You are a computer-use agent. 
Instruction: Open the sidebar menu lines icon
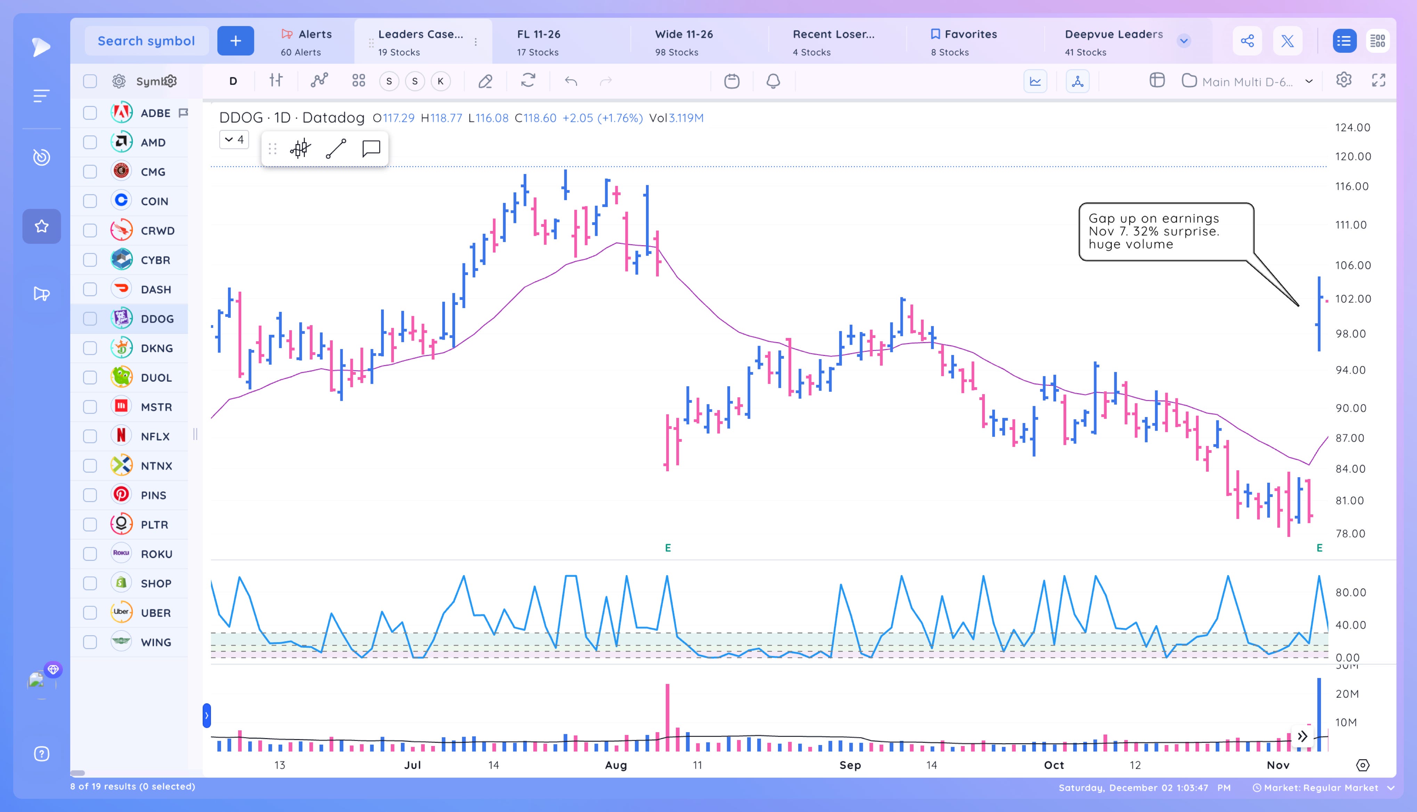point(41,96)
